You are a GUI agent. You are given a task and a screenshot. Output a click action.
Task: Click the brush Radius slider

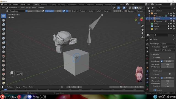point(34,11)
